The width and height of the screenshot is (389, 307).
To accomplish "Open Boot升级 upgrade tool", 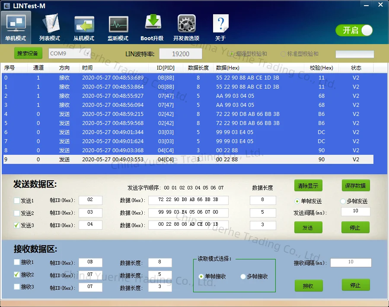I will (x=152, y=27).
